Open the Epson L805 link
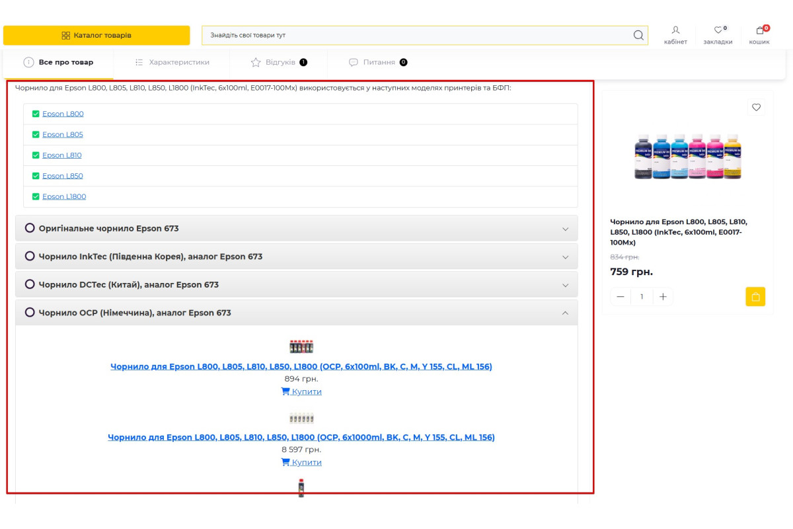The width and height of the screenshot is (793, 529). [63, 134]
